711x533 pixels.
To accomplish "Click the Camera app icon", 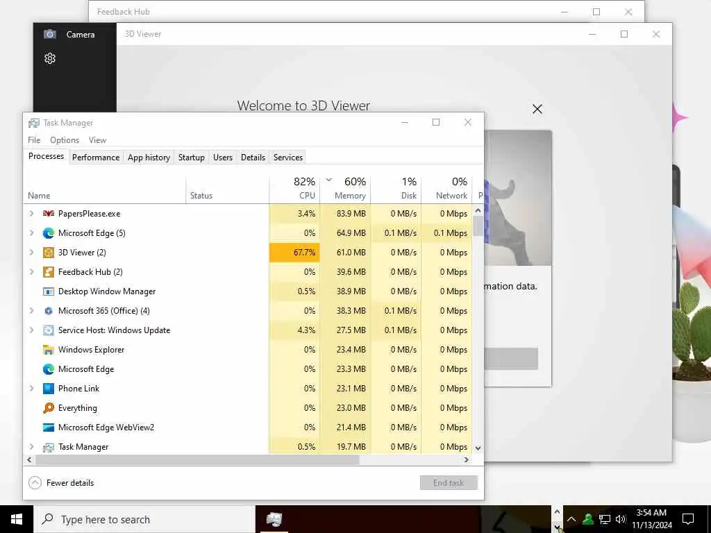I will 50,35.
